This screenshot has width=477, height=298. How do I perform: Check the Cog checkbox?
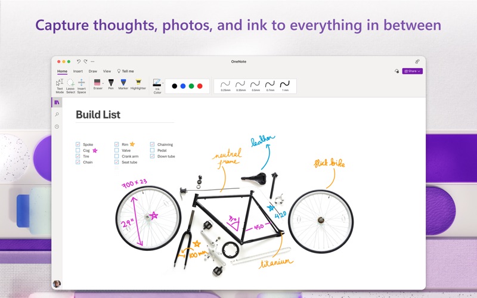coord(78,150)
